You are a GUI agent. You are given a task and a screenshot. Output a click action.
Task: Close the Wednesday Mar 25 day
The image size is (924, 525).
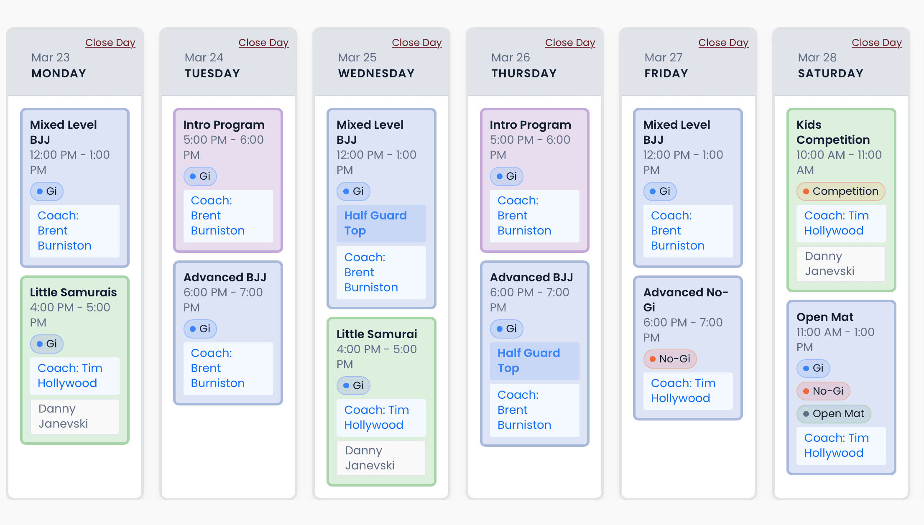pyautogui.click(x=416, y=43)
